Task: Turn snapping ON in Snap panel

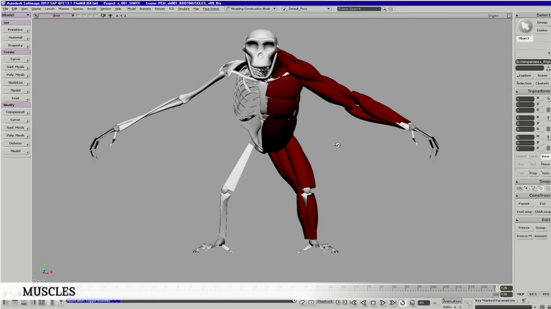Action: tap(520, 188)
